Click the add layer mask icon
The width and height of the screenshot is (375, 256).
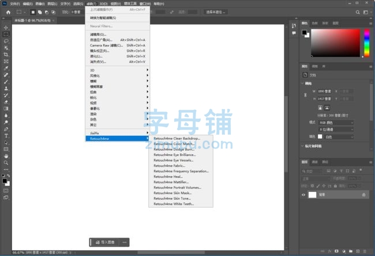pyautogui.click(x=336, y=251)
